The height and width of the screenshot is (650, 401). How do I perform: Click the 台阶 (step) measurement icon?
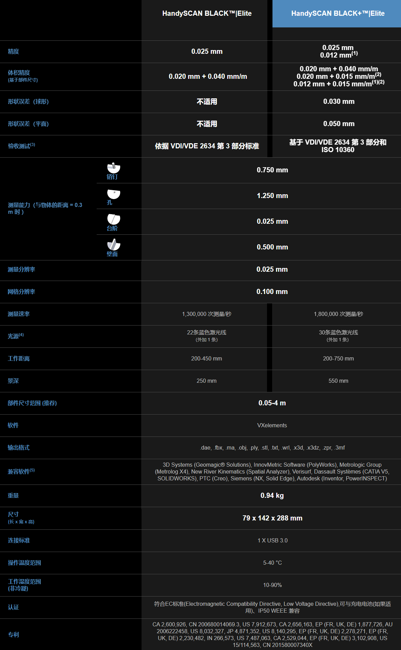[113, 219]
